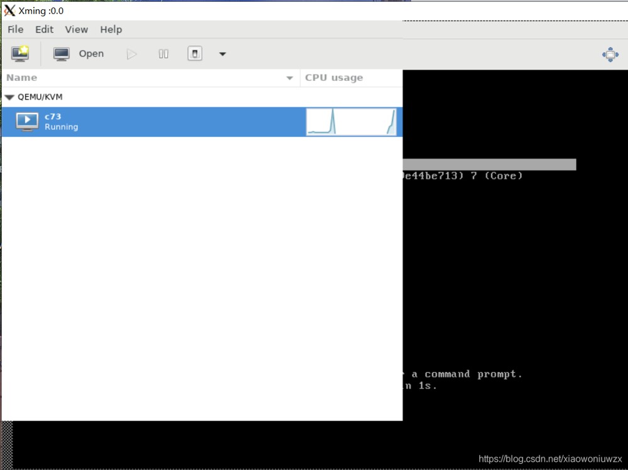The height and width of the screenshot is (470, 628).
Task: Select the QEMU/KVM connection row
Action: point(202,97)
